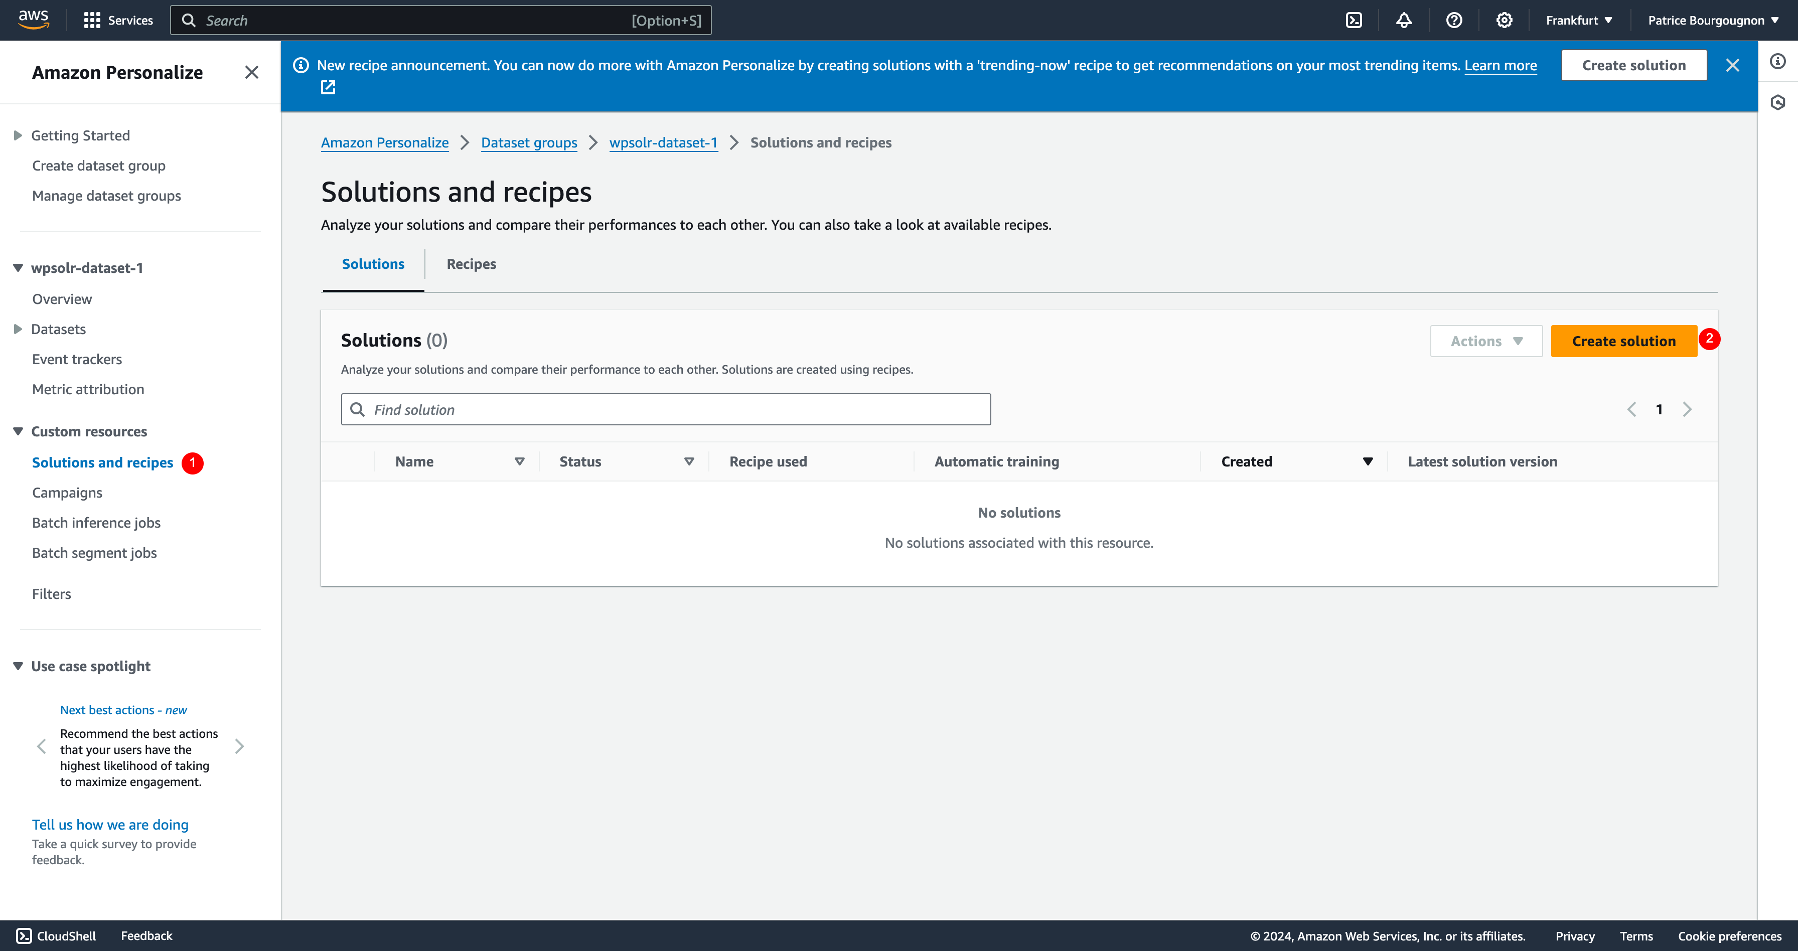
Task: Open the Frankfurt region dropdown
Action: [1579, 20]
